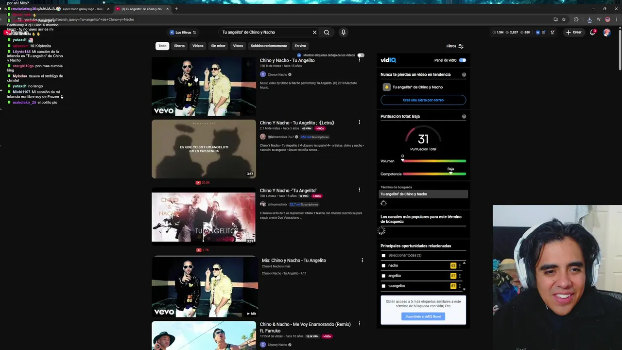Click help icon next to Puntuación total
The image size is (622, 350).
(464, 117)
